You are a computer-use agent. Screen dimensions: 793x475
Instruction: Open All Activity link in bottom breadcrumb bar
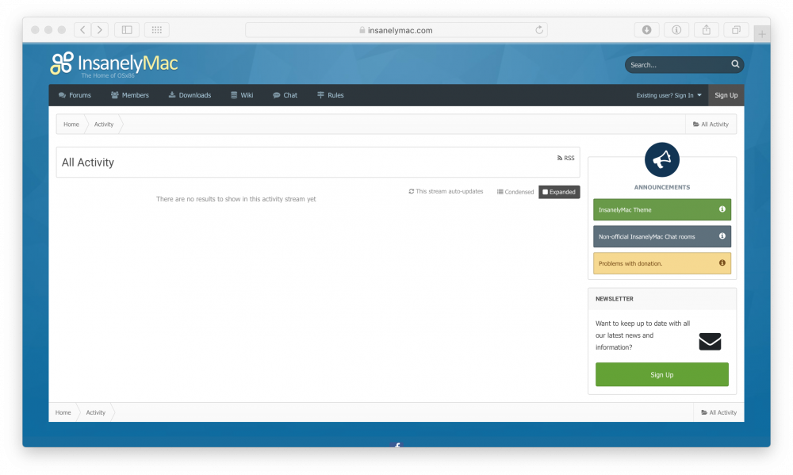[718, 412]
